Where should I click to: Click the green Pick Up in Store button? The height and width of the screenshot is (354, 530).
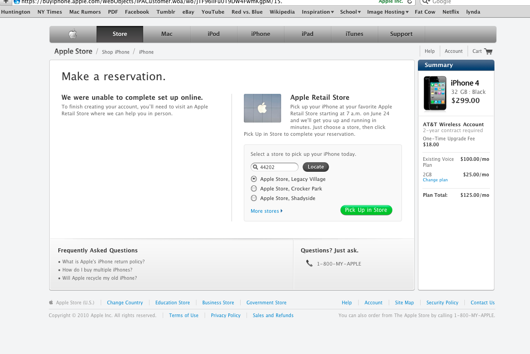[366, 210]
